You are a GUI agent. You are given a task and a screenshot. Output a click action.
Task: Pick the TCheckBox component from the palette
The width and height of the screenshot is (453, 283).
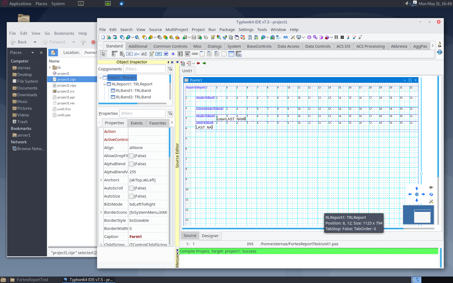(166, 54)
